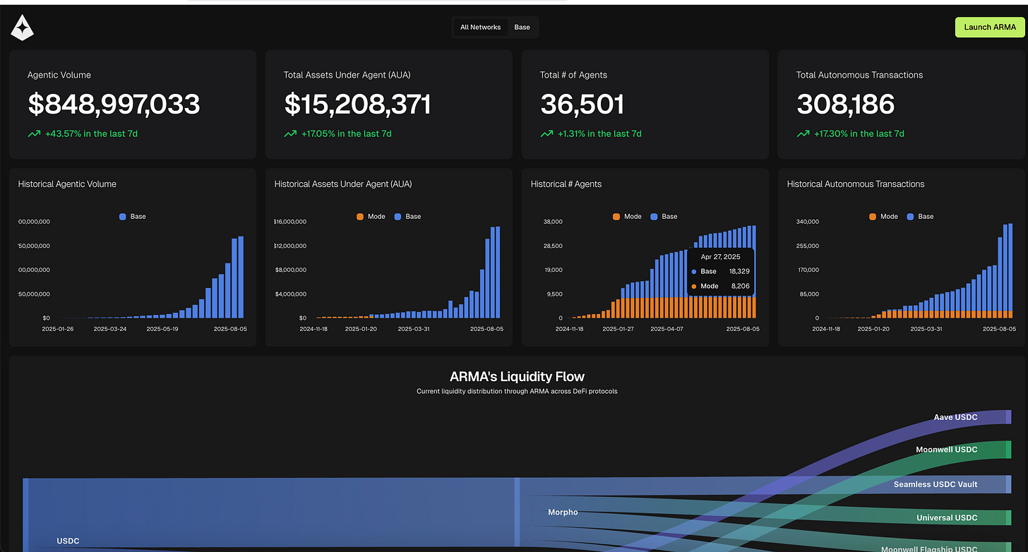Image resolution: width=1028 pixels, height=552 pixels.
Task: Click the +1.31% in the last 7d text
Action: tap(599, 133)
